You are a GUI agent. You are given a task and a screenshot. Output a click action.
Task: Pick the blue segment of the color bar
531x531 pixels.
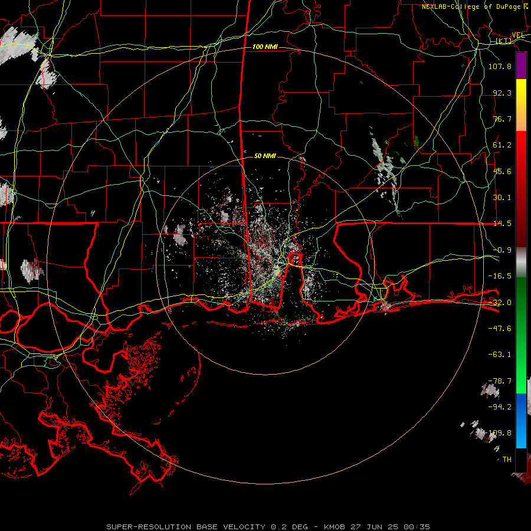pos(521,421)
